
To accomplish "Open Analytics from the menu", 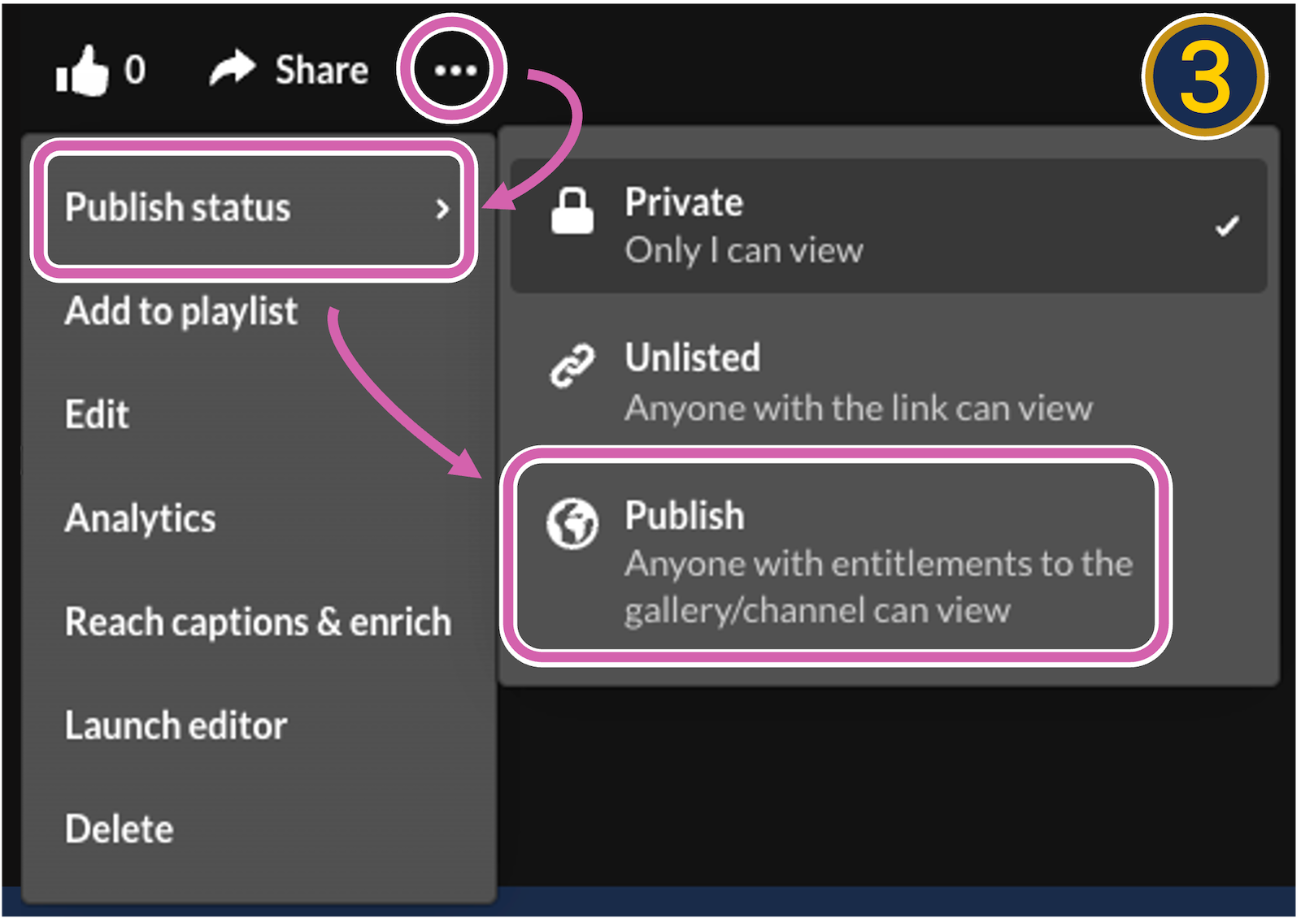I will 140,518.
